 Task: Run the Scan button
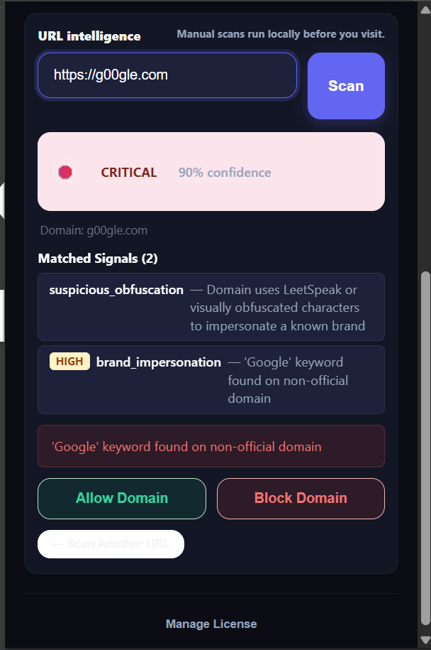pyautogui.click(x=346, y=86)
